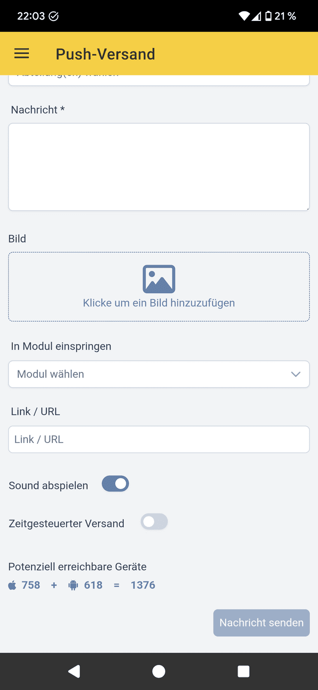Open recent apps with square button

click(x=244, y=671)
